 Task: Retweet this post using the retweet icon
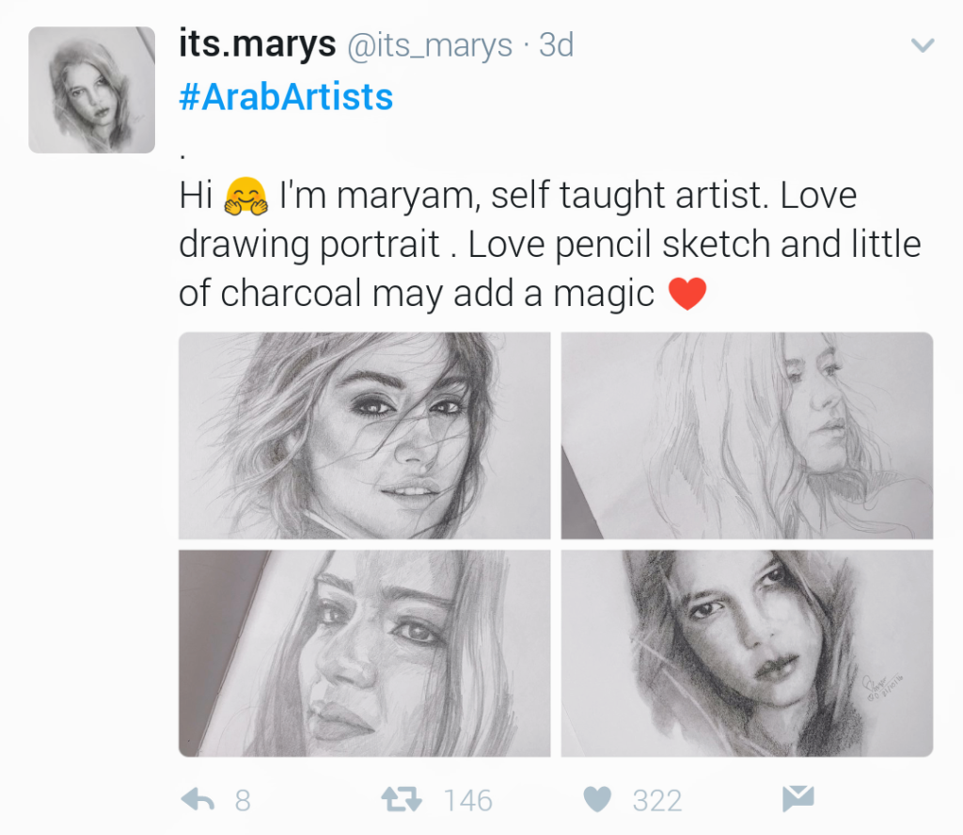[x=403, y=800]
